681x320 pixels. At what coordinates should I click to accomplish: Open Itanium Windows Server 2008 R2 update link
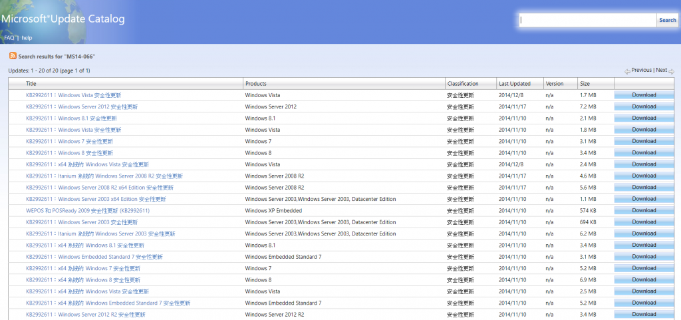point(104,176)
